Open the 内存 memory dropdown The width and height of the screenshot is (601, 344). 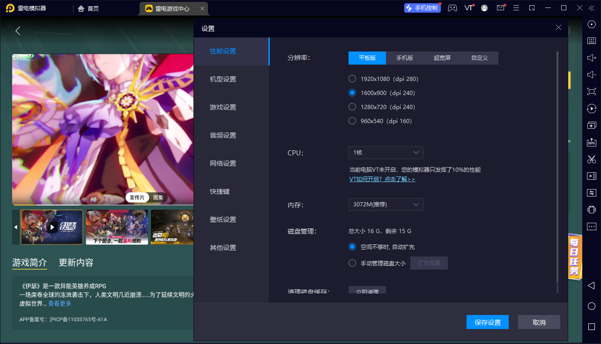tap(386, 205)
